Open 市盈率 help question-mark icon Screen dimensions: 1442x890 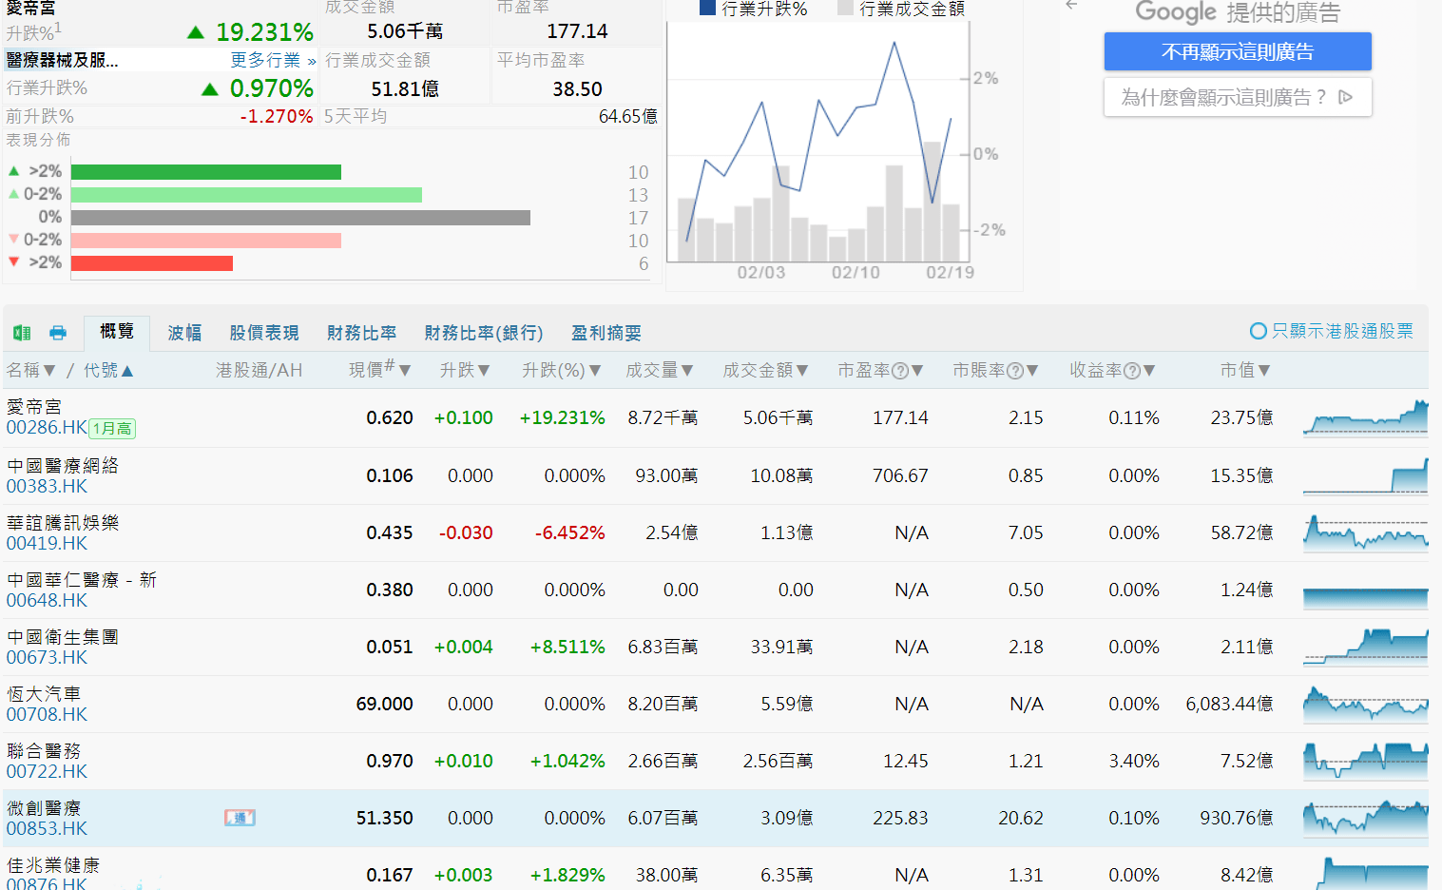900,371
